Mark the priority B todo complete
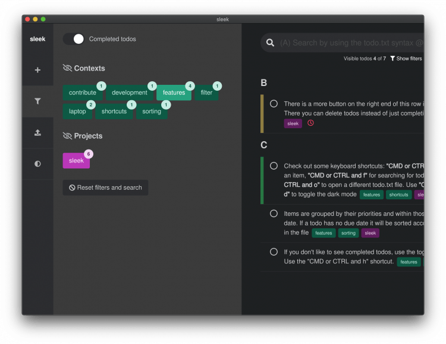Screen dimensions: 446x344 (x=274, y=104)
